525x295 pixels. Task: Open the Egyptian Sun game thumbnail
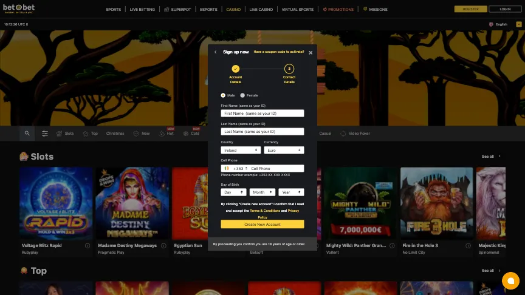[x=190, y=204]
